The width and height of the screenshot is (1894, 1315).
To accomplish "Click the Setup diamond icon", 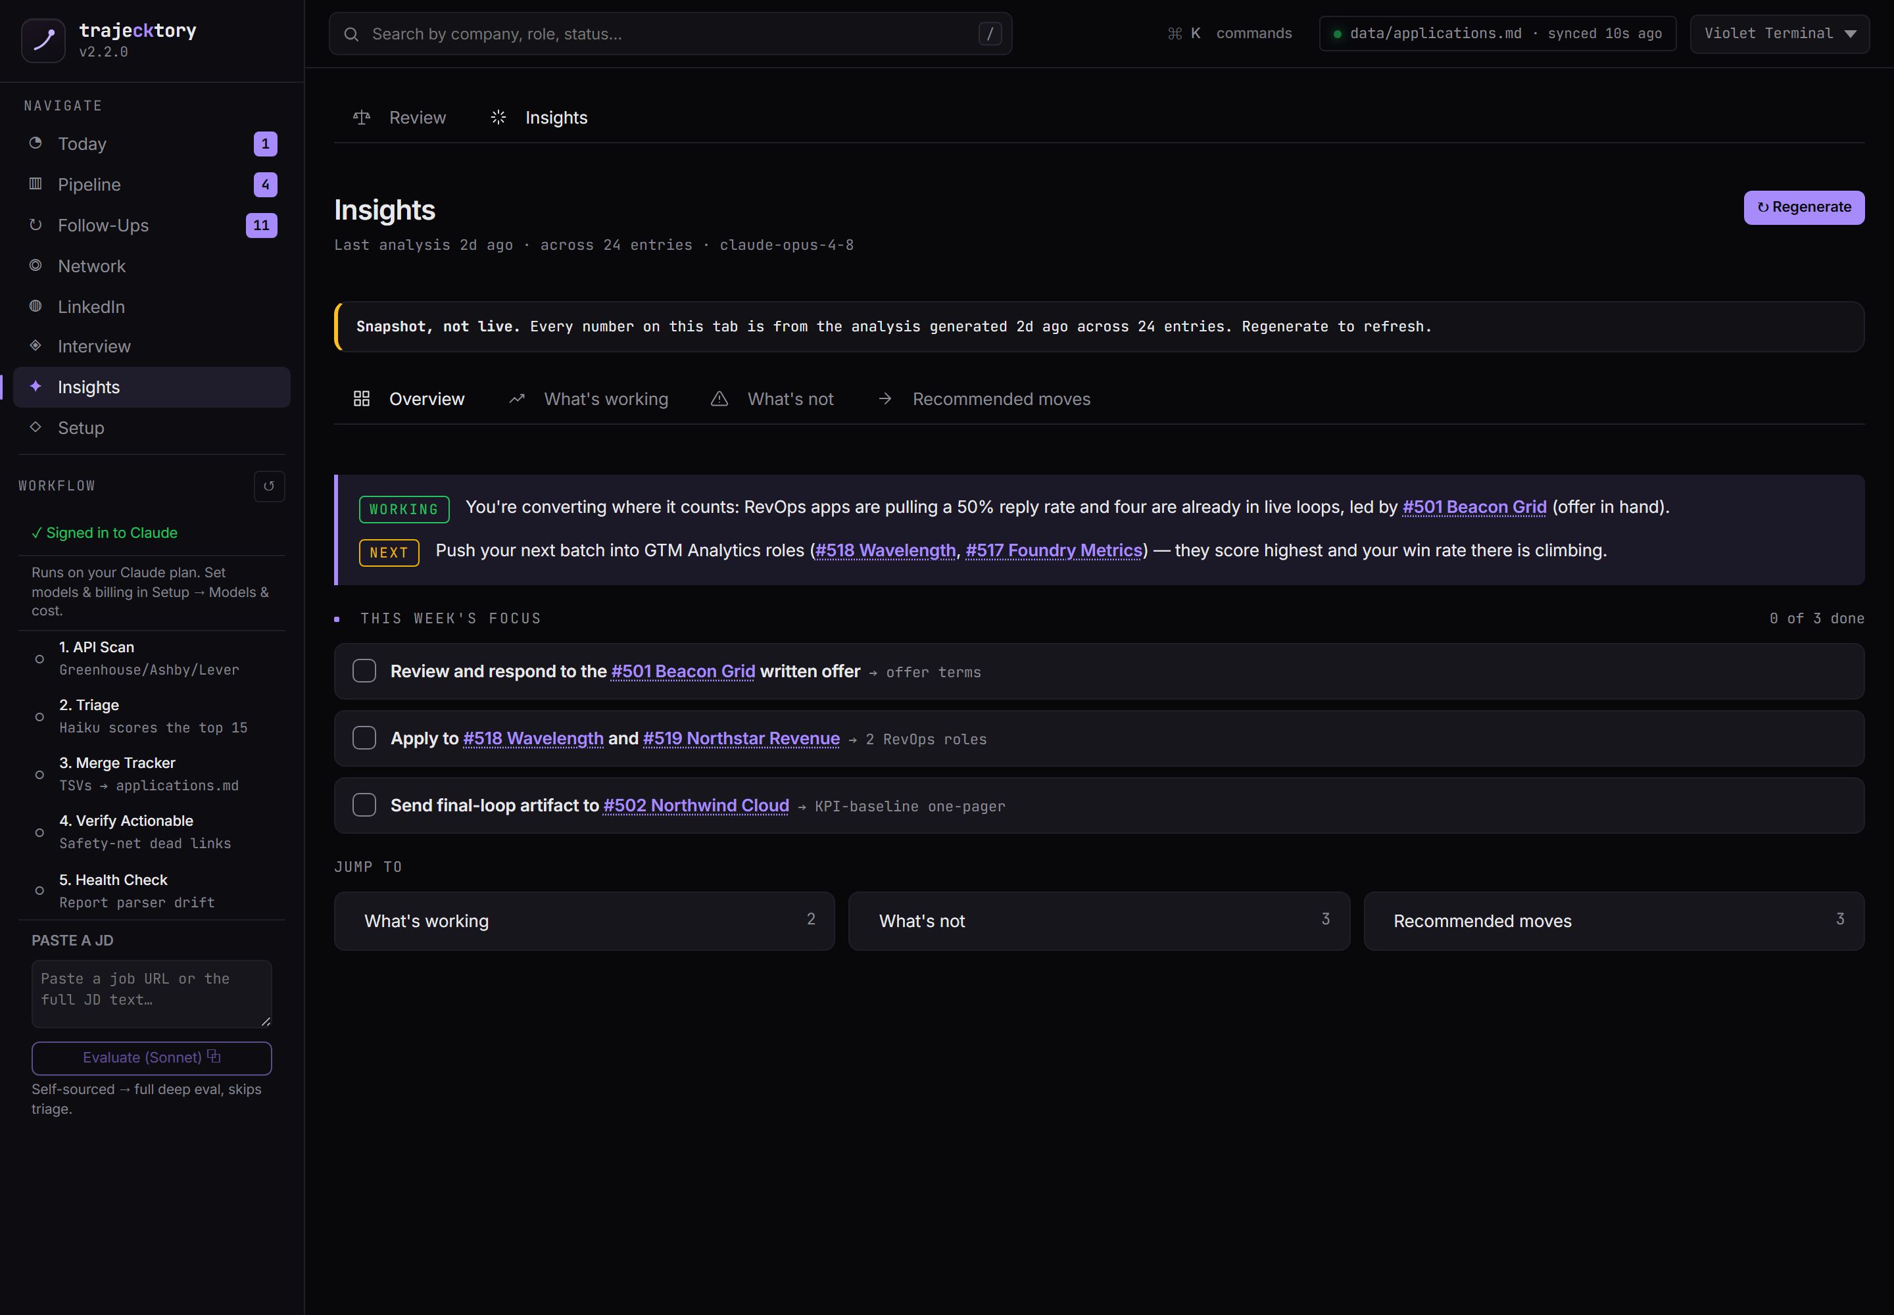I will tap(36, 427).
